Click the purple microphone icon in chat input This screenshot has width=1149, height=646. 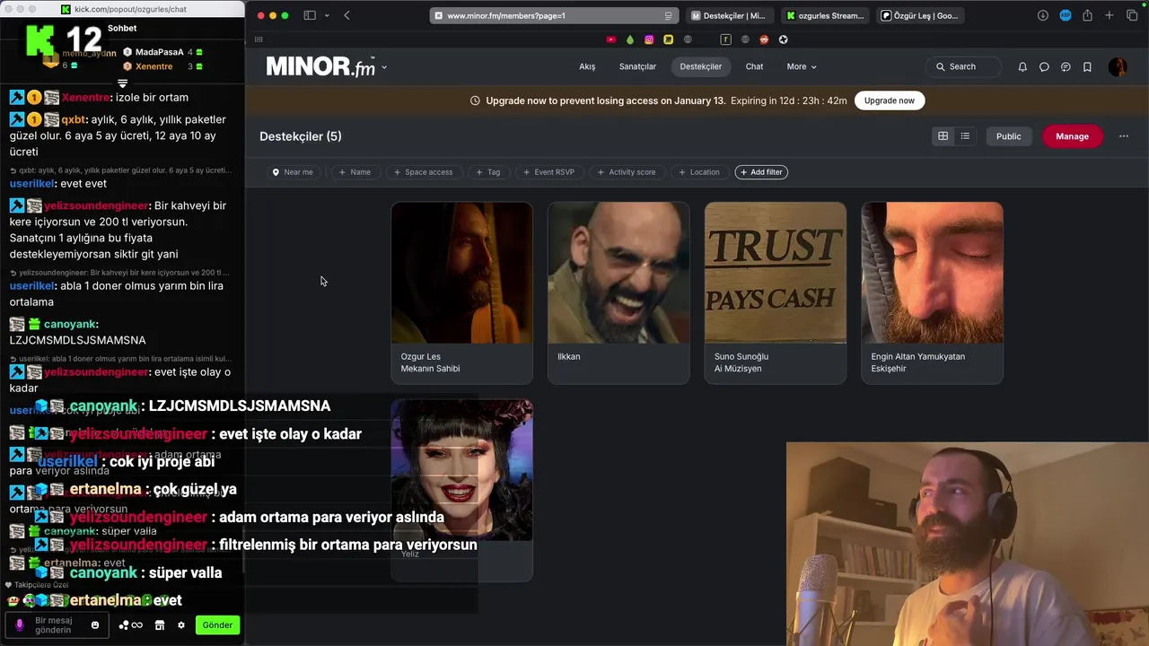19,624
